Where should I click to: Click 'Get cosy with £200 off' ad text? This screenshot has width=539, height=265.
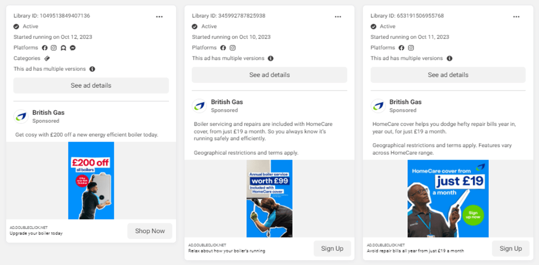pyautogui.click(x=87, y=135)
